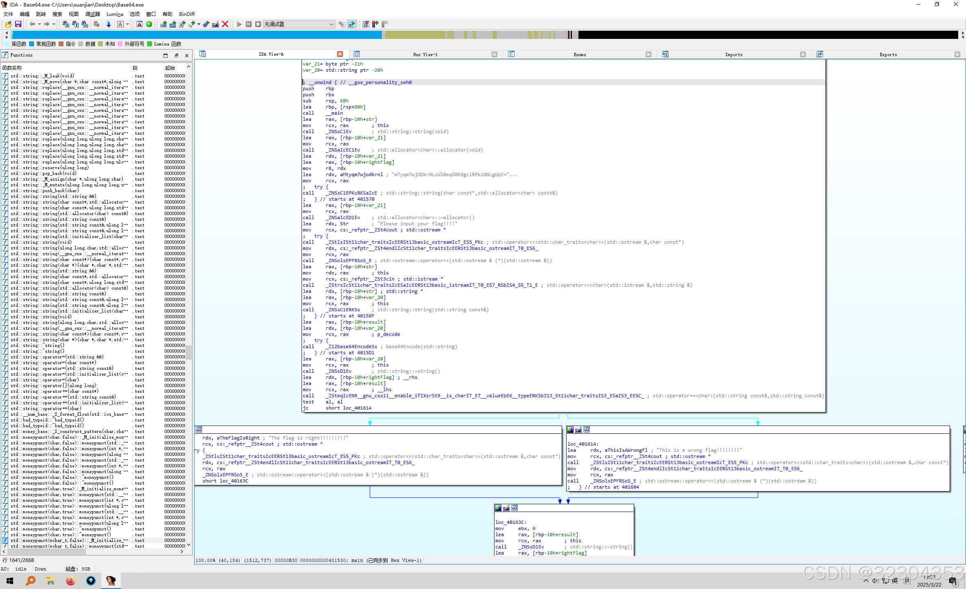
Task: Toggle the Functions window float state
Action: [177, 55]
